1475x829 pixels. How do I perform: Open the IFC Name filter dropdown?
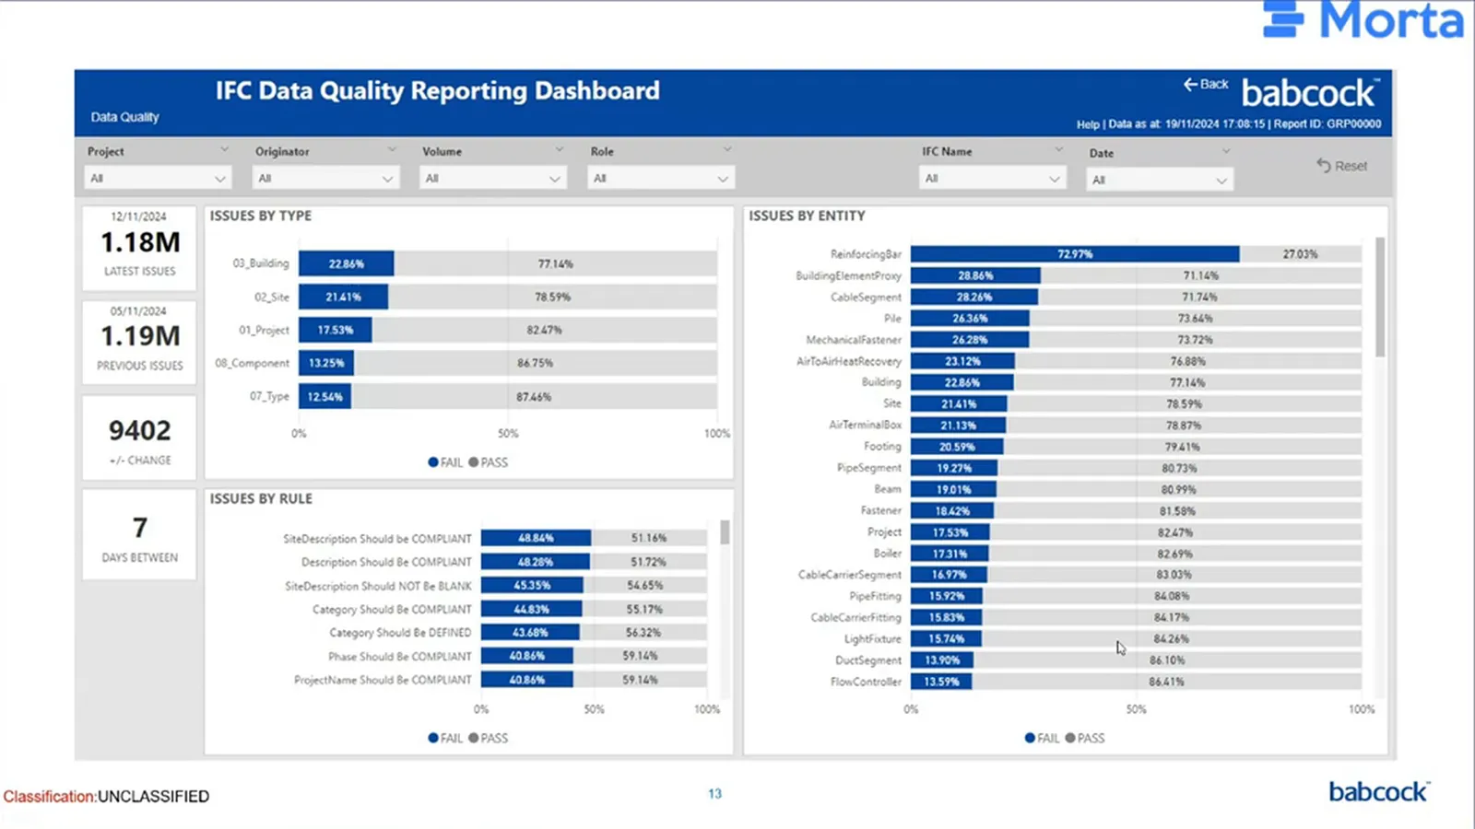point(992,179)
